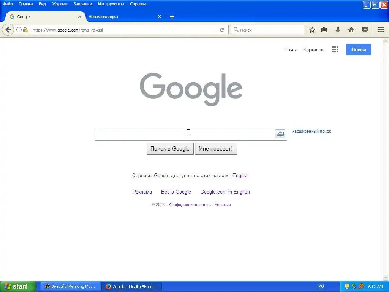This screenshot has height=292, width=389.
Task: Reload the current page
Action: (x=222, y=30)
